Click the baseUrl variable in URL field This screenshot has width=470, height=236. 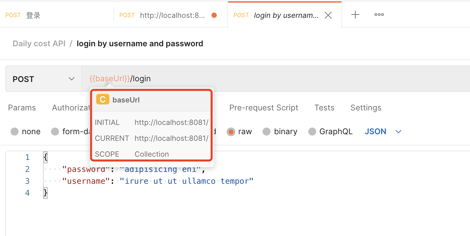[x=110, y=79]
